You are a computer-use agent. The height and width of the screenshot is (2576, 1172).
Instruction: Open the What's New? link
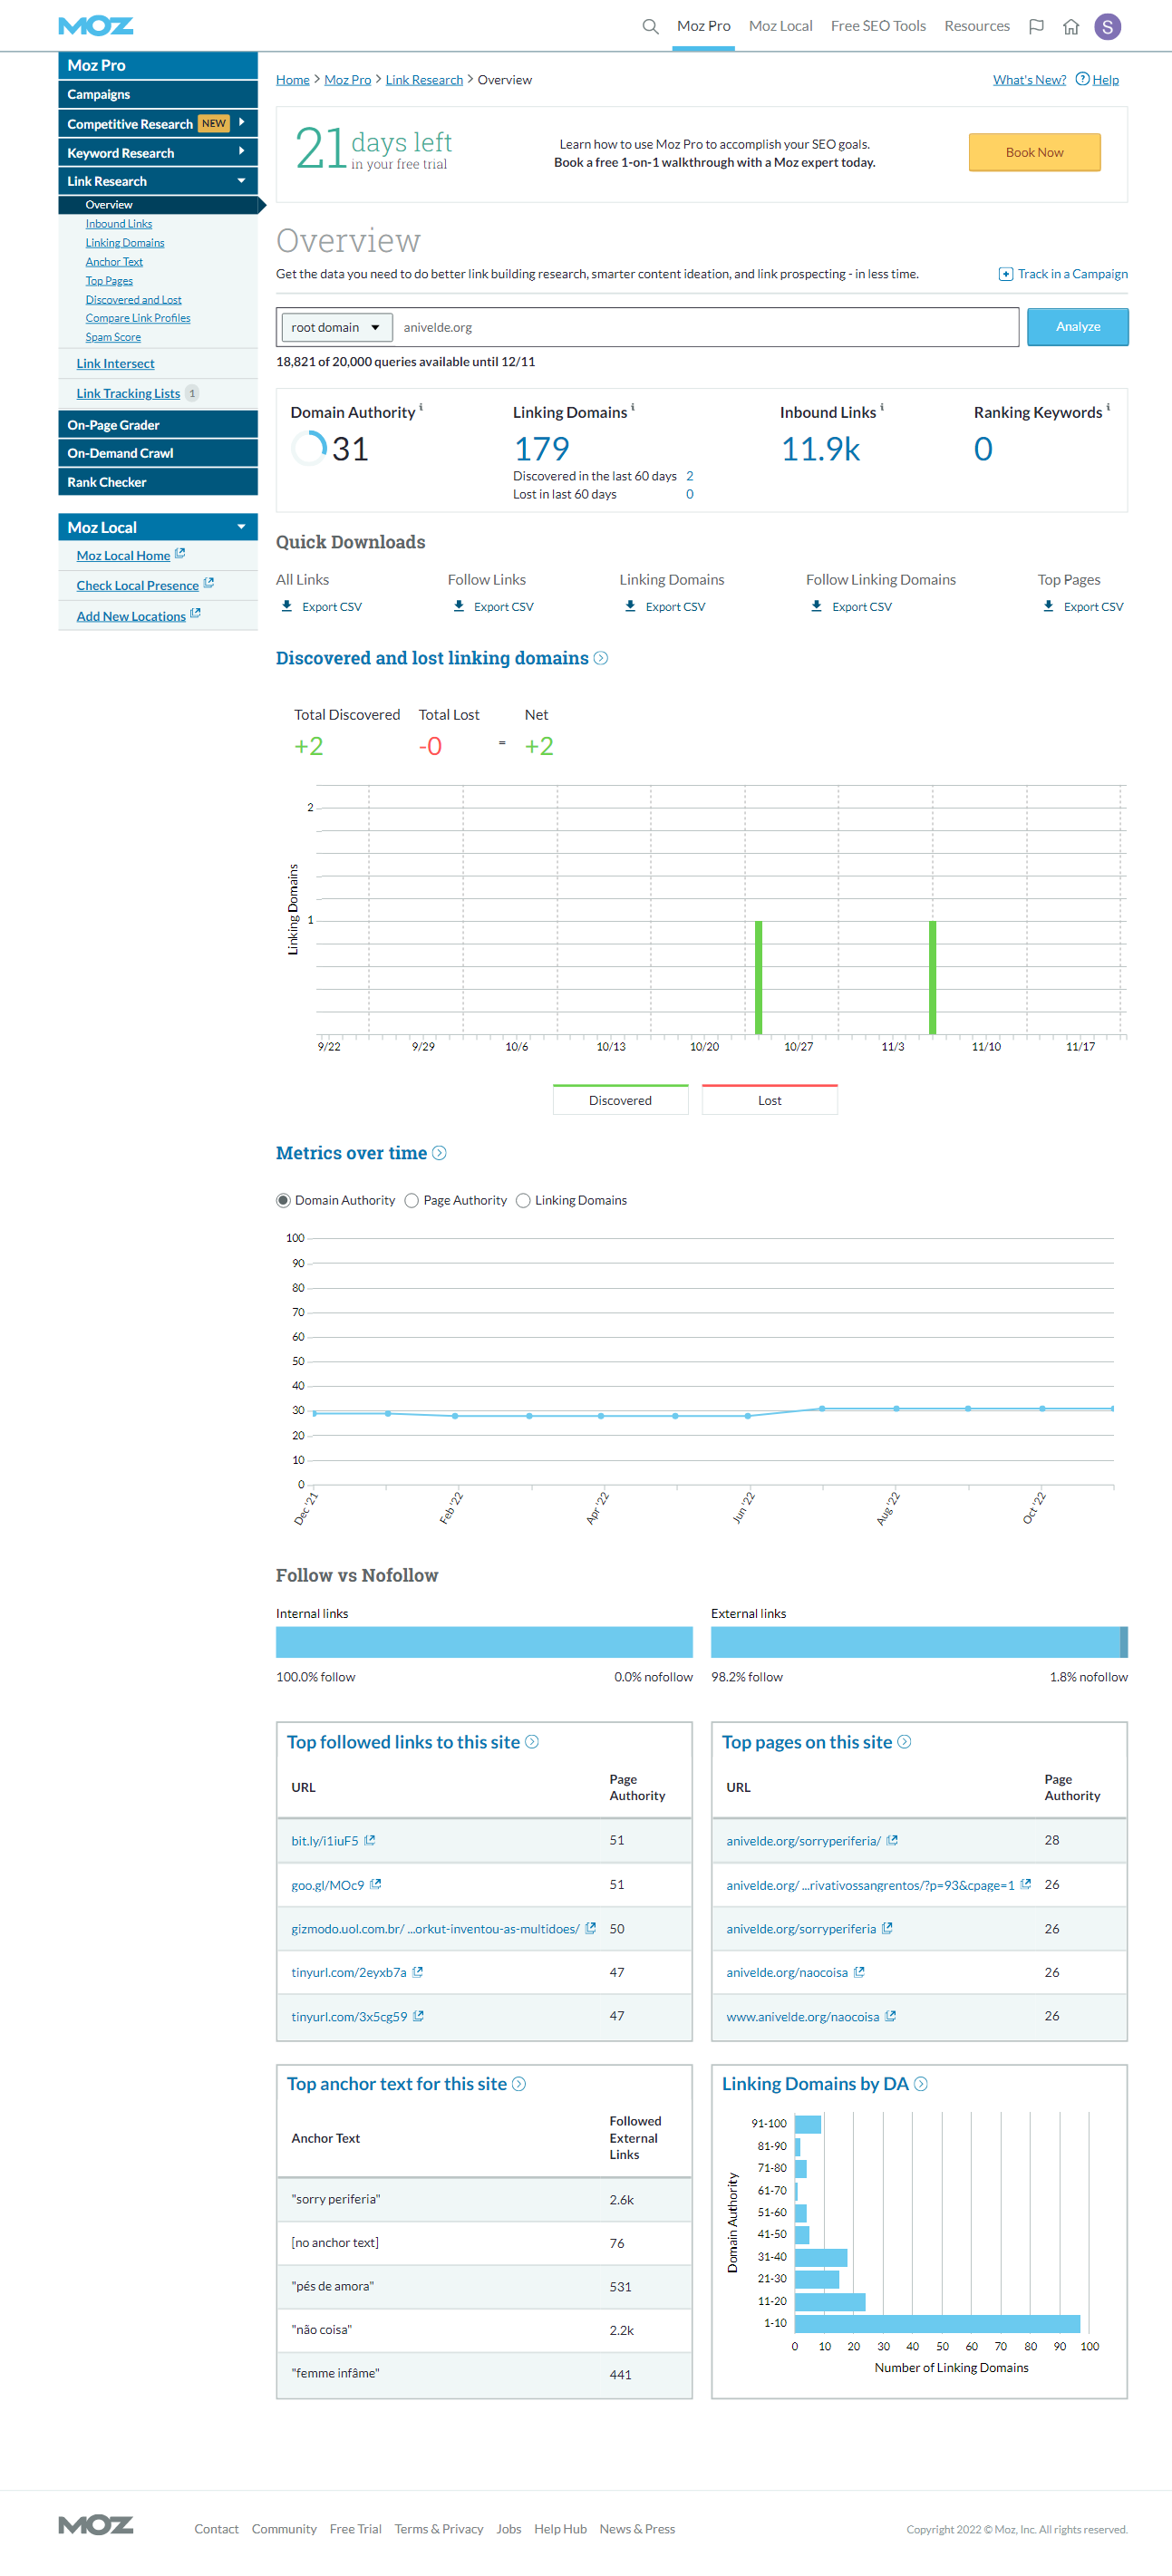coord(1029,79)
